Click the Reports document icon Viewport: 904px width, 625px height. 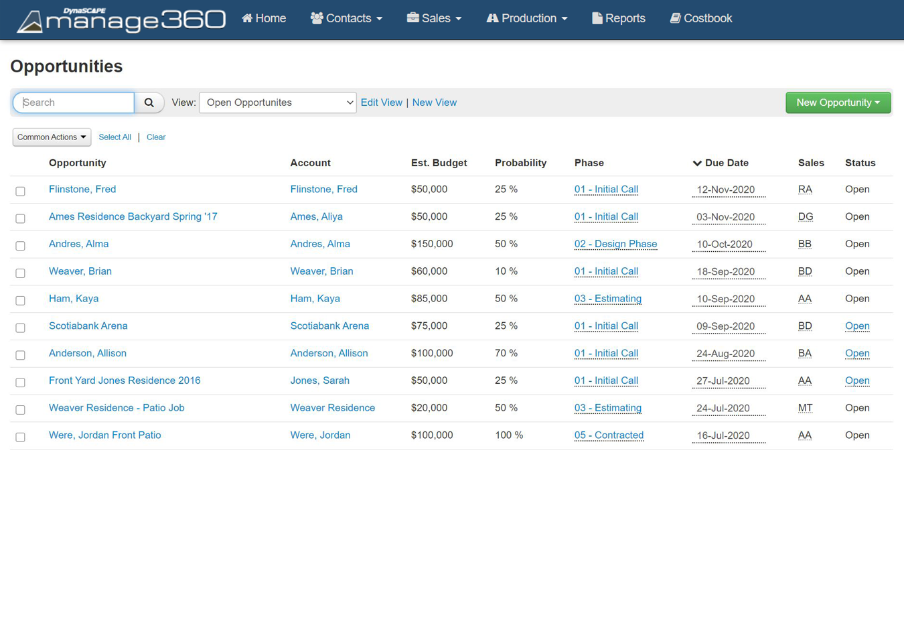597,18
